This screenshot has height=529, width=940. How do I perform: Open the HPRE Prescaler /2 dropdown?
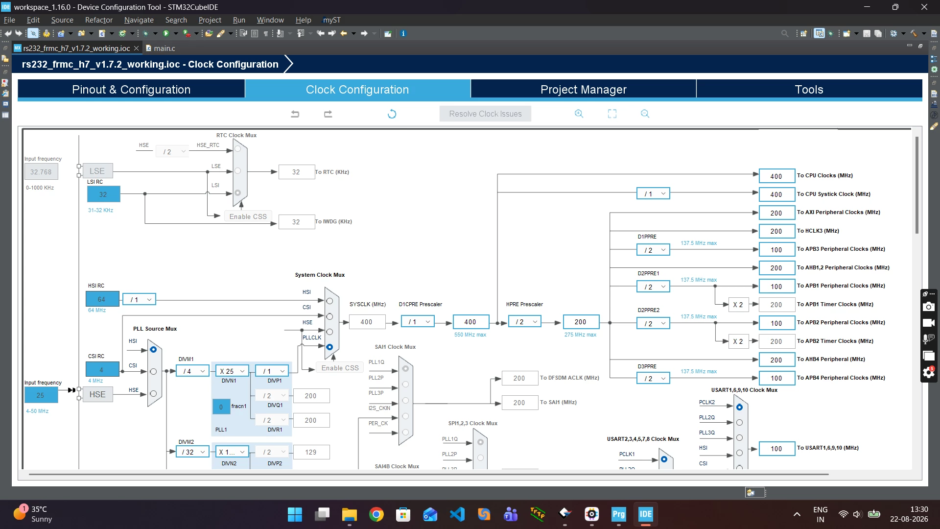[525, 322]
